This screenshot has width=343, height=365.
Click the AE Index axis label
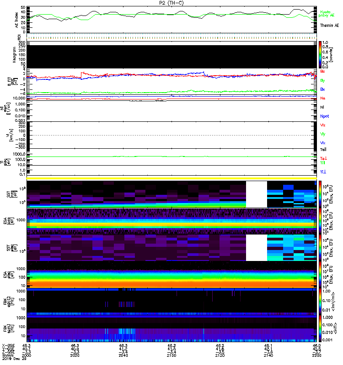[x=16, y=20]
